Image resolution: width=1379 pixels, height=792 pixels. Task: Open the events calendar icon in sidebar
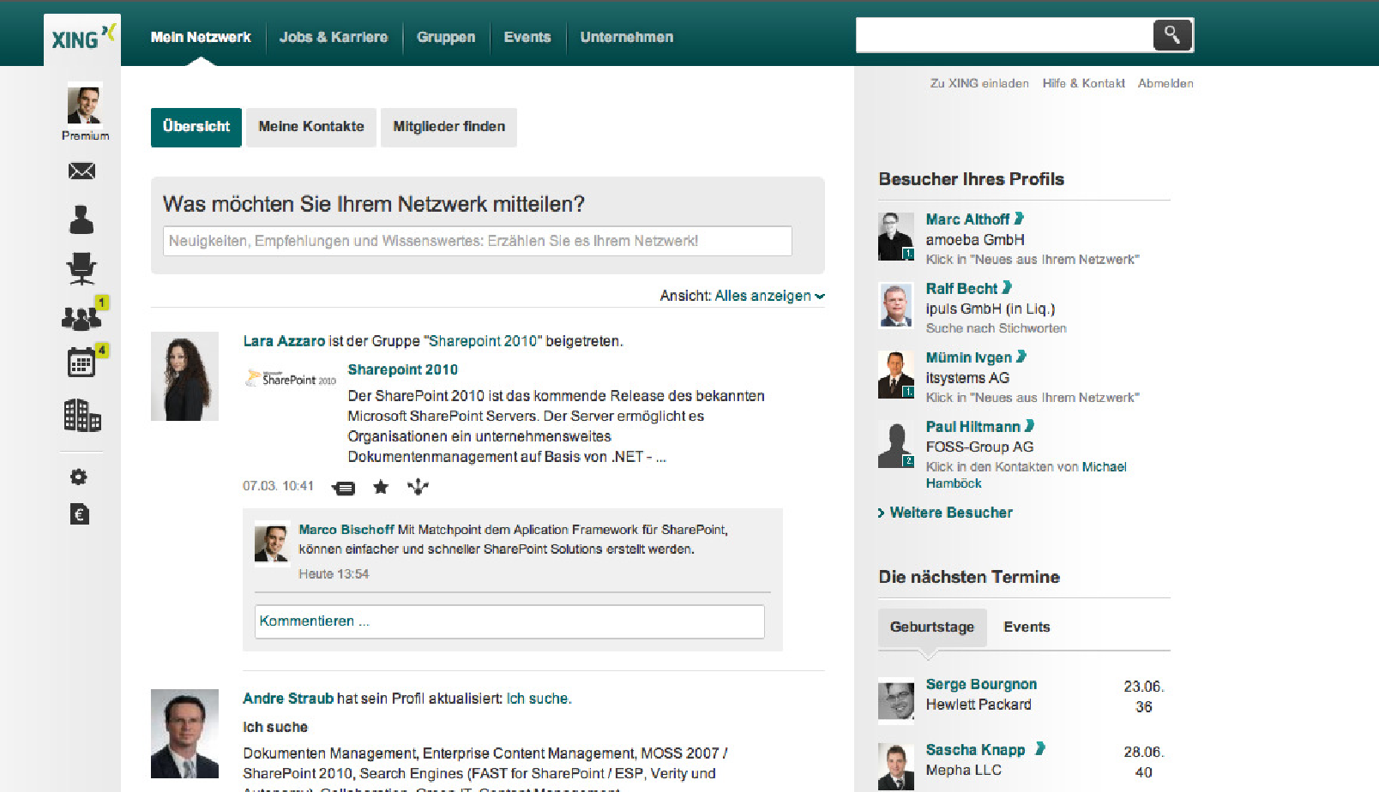pyautogui.click(x=81, y=363)
